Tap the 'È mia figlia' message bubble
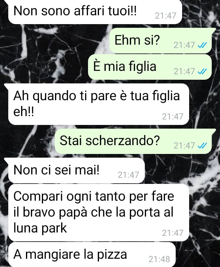Viewport: 220px width, 267px height. (150, 67)
